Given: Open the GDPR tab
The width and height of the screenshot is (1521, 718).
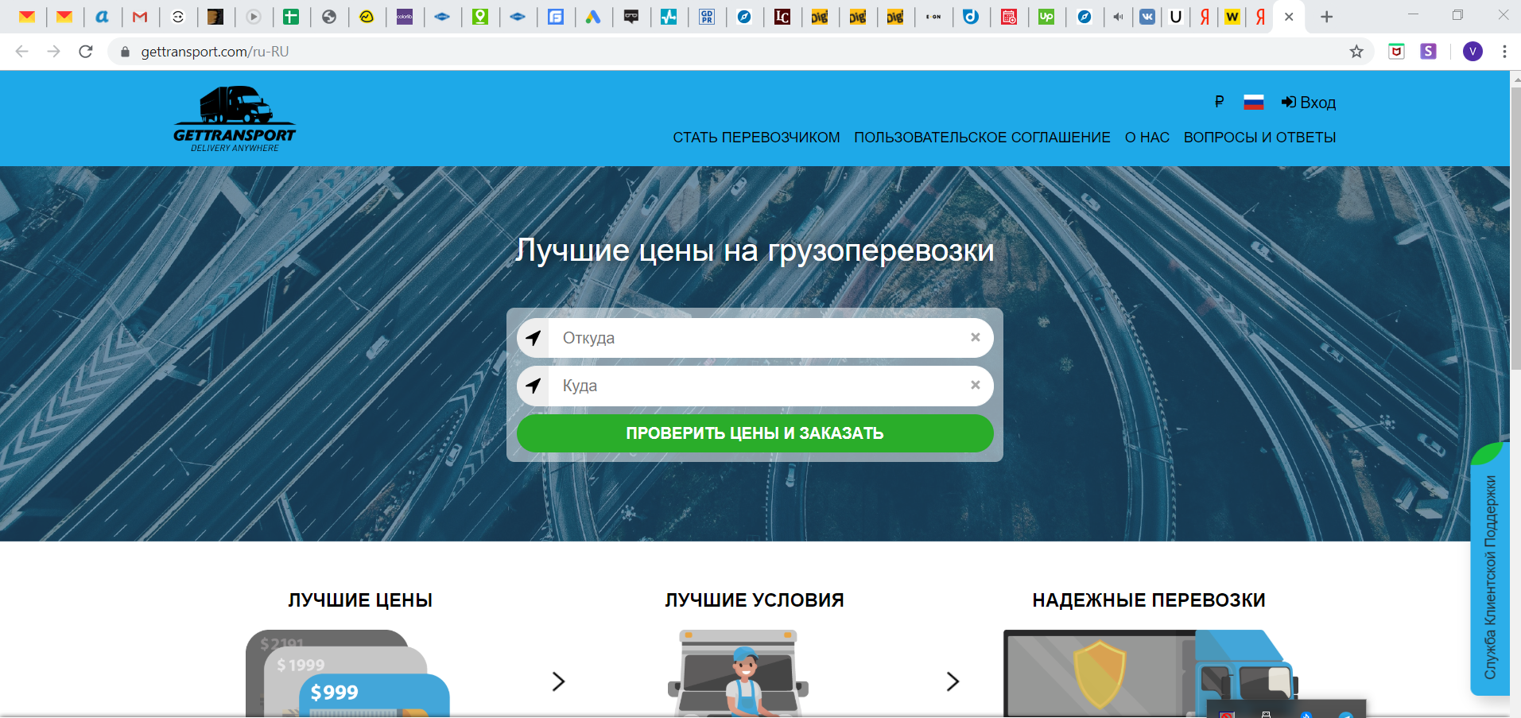Looking at the screenshot, I should click(x=707, y=17).
